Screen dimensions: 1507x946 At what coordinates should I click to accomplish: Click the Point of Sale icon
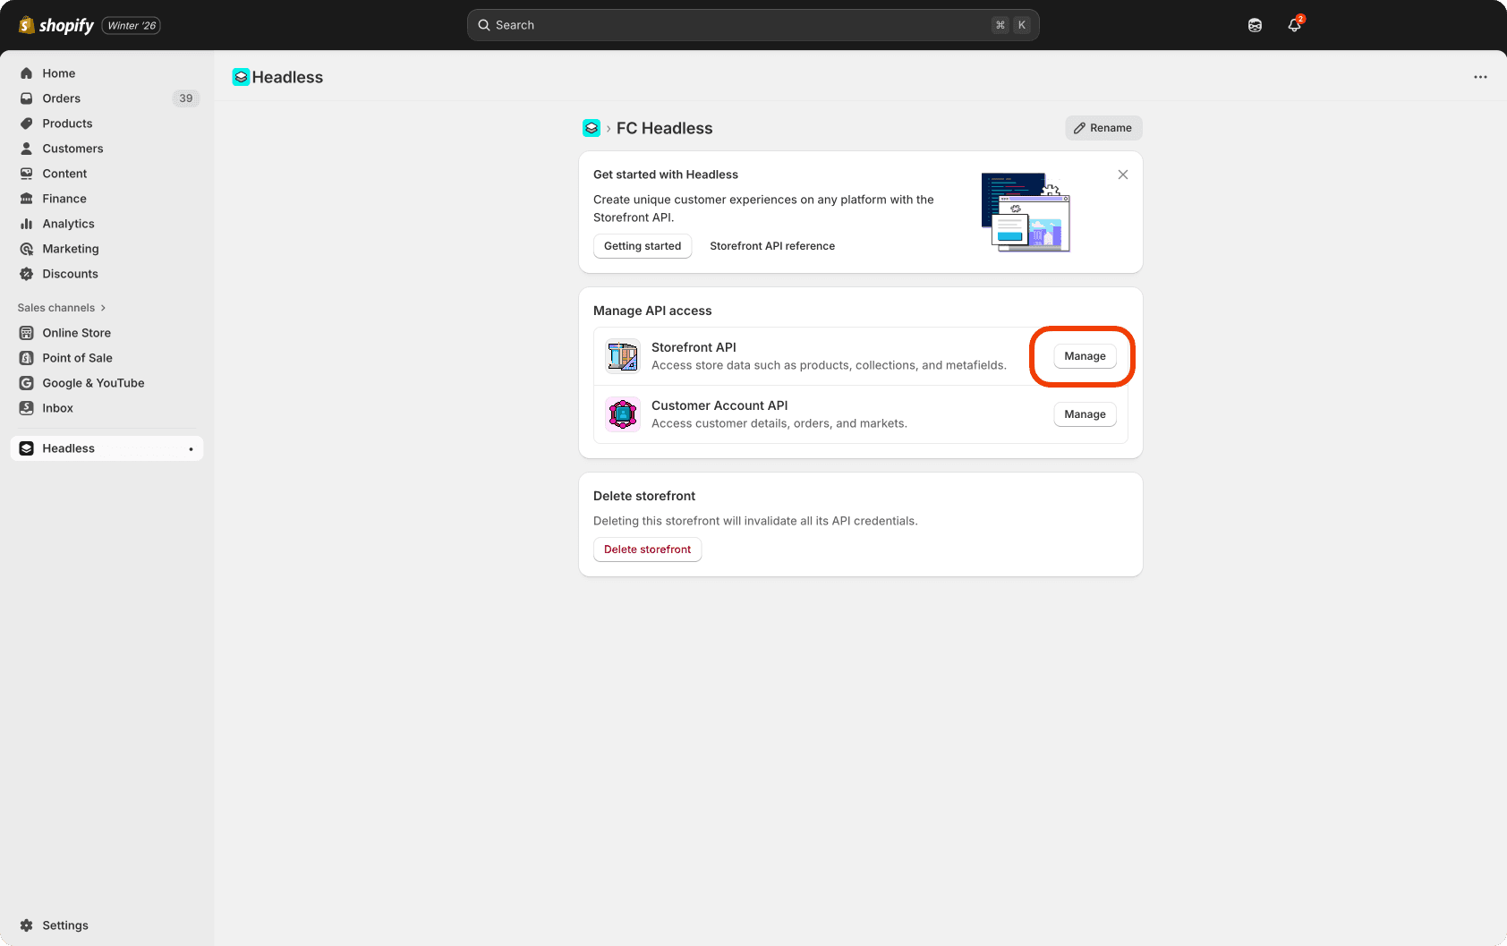[x=27, y=358]
